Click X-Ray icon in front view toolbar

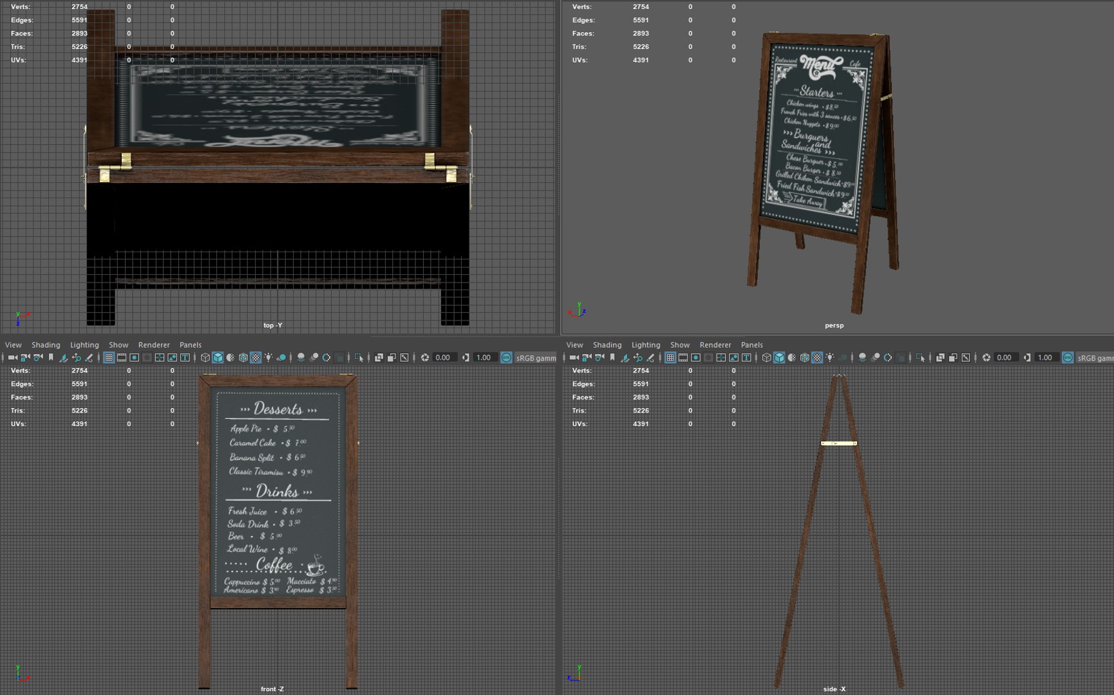point(379,358)
